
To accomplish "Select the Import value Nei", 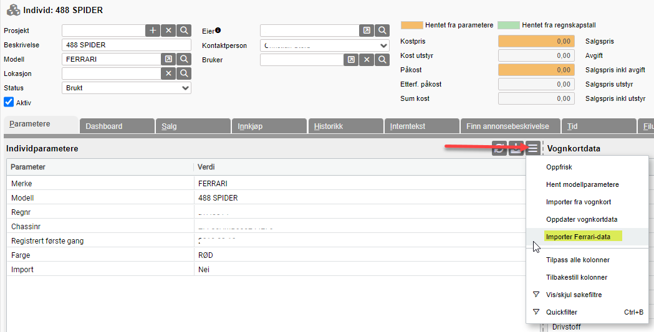I will (203, 270).
